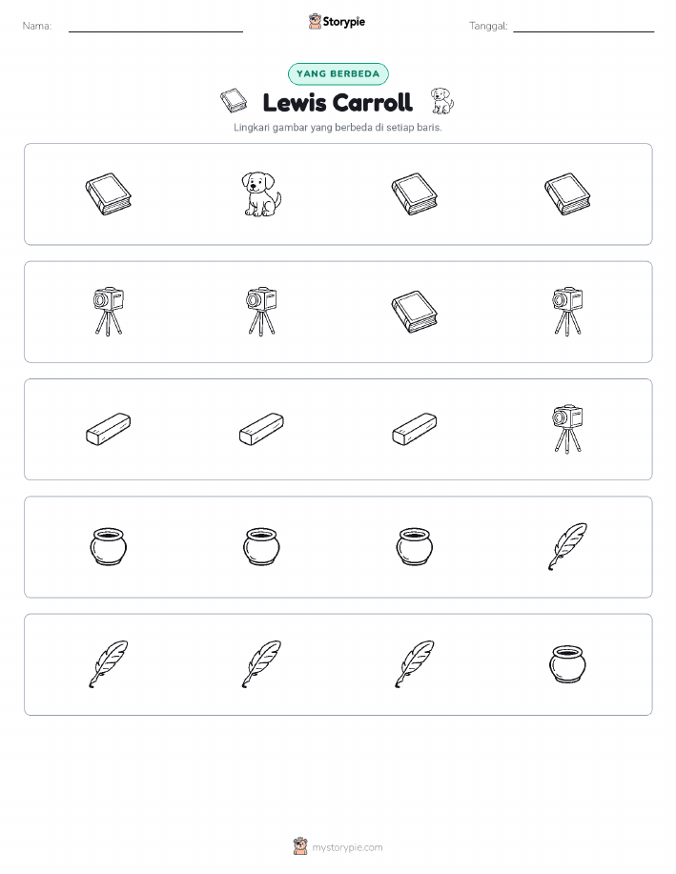This screenshot has height=874, width=676.
Task: Click the middle eraser in the third row
Action: pos(261,429)
